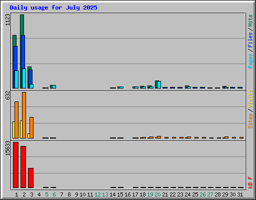The width and height of the screenshot is (256, 200).
Task: Click the 1123 scale value
Action: (x=7, y=19)
